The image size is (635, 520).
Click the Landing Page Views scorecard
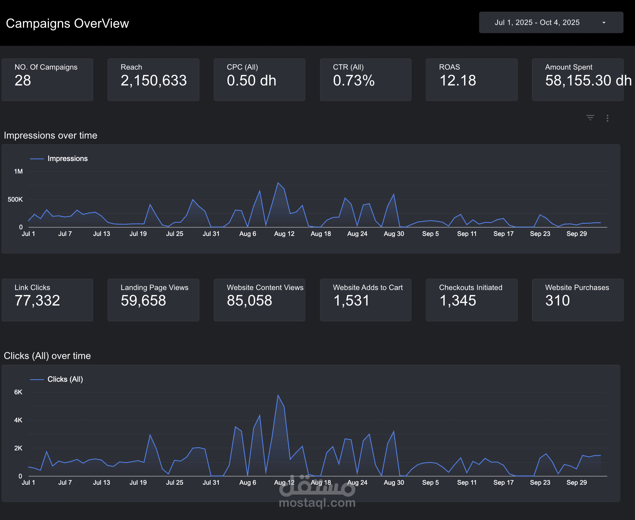coord(153,300)
